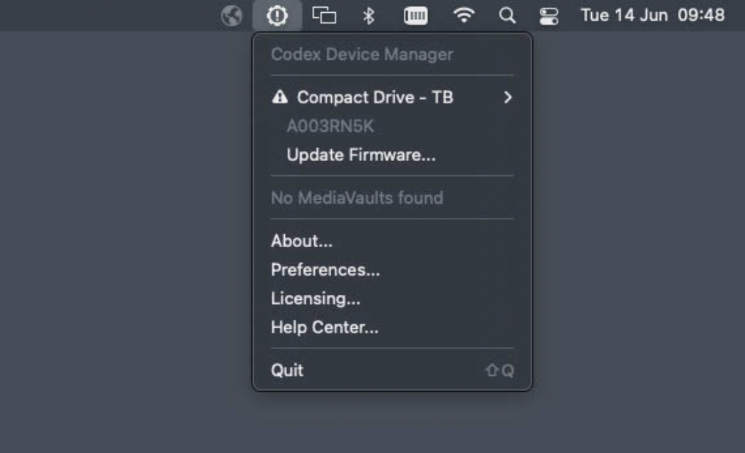Image resolution: width=745 pixels, height=453 pixels.
Task: Click the date and time clock
Action: click(x=652, y=15)
